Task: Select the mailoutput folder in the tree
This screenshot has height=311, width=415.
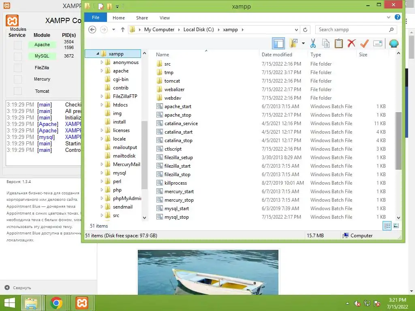Action: (121, 147)
